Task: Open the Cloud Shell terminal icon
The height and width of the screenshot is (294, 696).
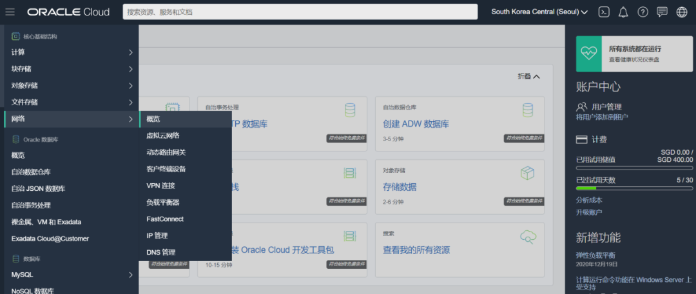Action: 604,12
